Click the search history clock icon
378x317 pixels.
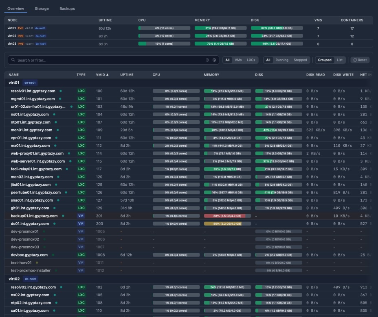pyautogui.click(x=207, y=60)
